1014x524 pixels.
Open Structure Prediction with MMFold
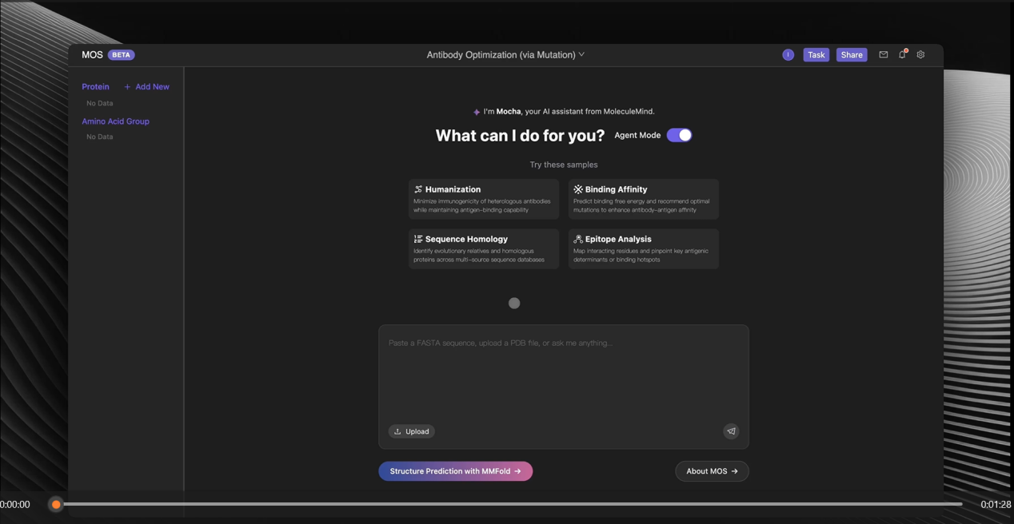tap(456, 471)
